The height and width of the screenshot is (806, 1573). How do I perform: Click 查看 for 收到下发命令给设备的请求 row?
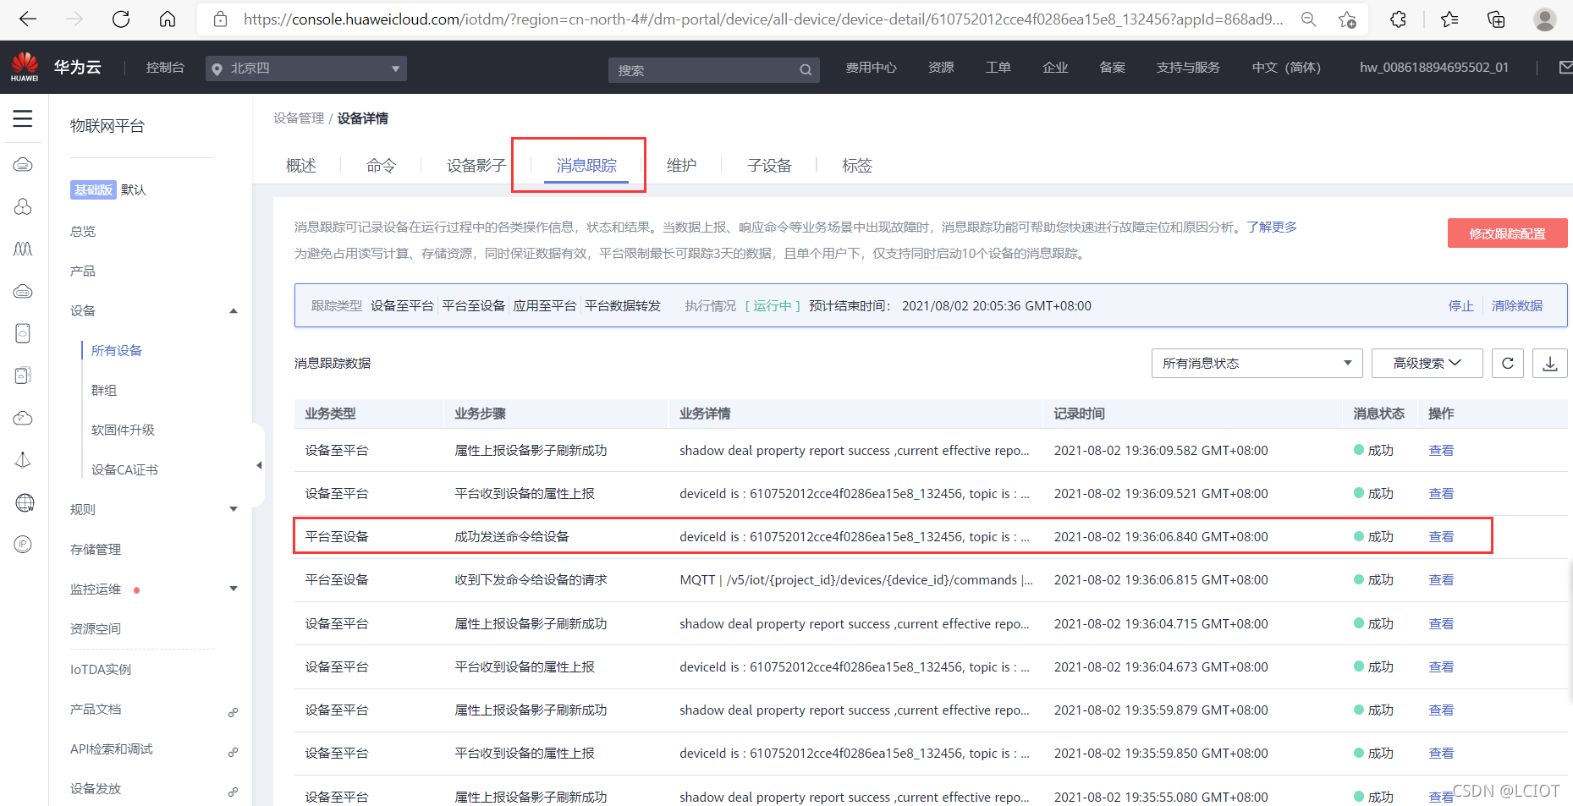point(1441,580)
